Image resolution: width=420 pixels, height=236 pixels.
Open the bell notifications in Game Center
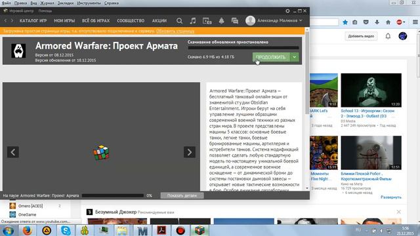click(222, 20)
